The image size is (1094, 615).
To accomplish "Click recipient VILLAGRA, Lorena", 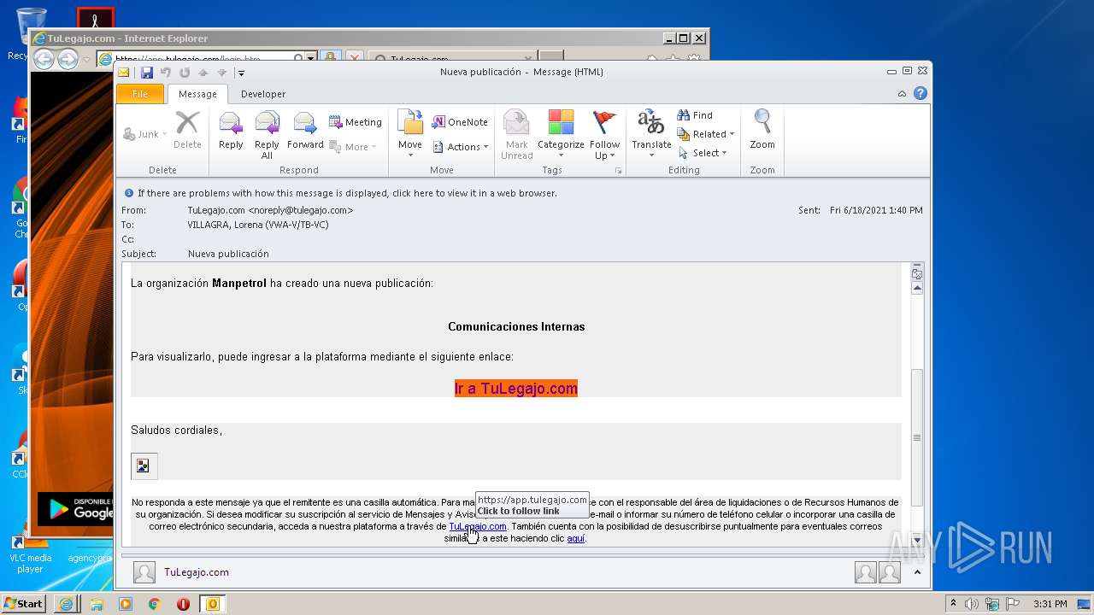I will [x=258, y=225].
